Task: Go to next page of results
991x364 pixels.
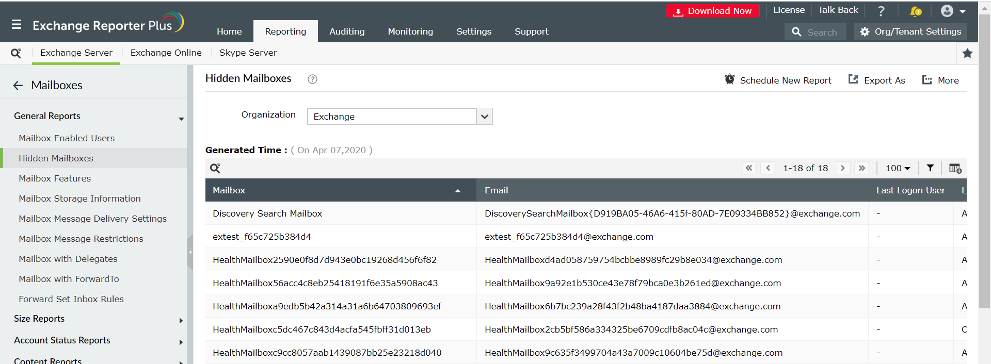Action: coord(843,168)
